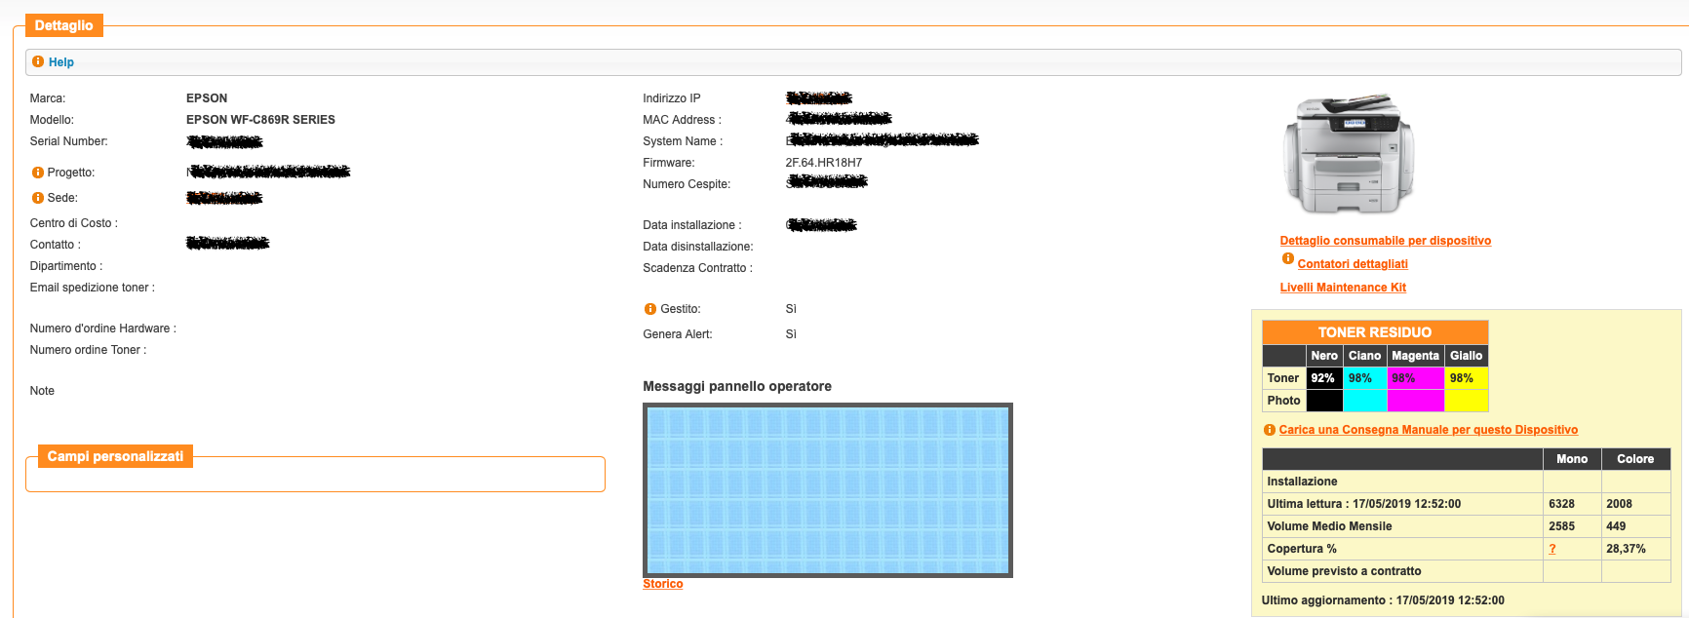Click info icon next to Contatori dettagliati
This screenshot has width=1689, height=618.
pos(1287,259)
